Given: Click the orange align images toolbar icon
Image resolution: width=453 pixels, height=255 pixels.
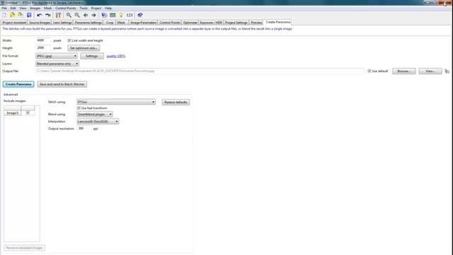Looking at the screenshot, I should [x=58, y=15].
